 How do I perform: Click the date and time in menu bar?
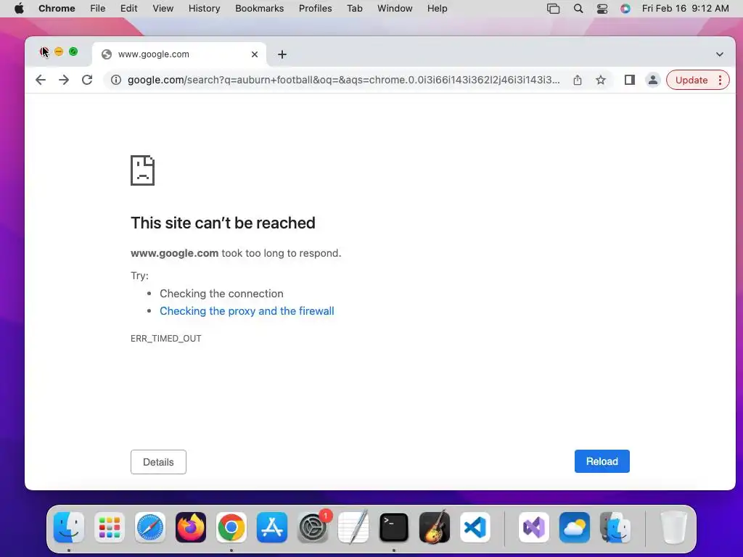[x=685, y=9]
